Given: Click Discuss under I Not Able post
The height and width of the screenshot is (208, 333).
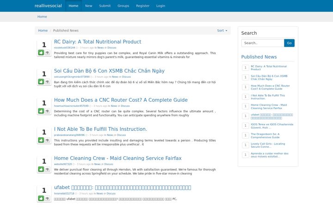Looking at the screenshot, I should [121, 135].
